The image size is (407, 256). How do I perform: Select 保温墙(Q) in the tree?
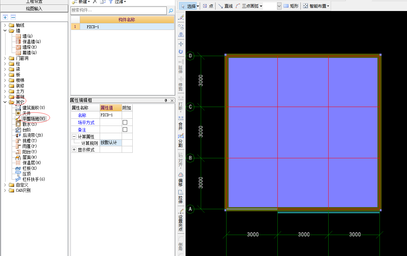point(32,42)
